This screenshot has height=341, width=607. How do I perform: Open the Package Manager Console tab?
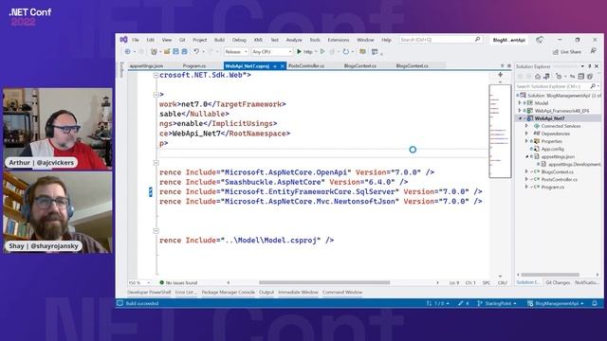pyautogui.click(x=228, y=293)
